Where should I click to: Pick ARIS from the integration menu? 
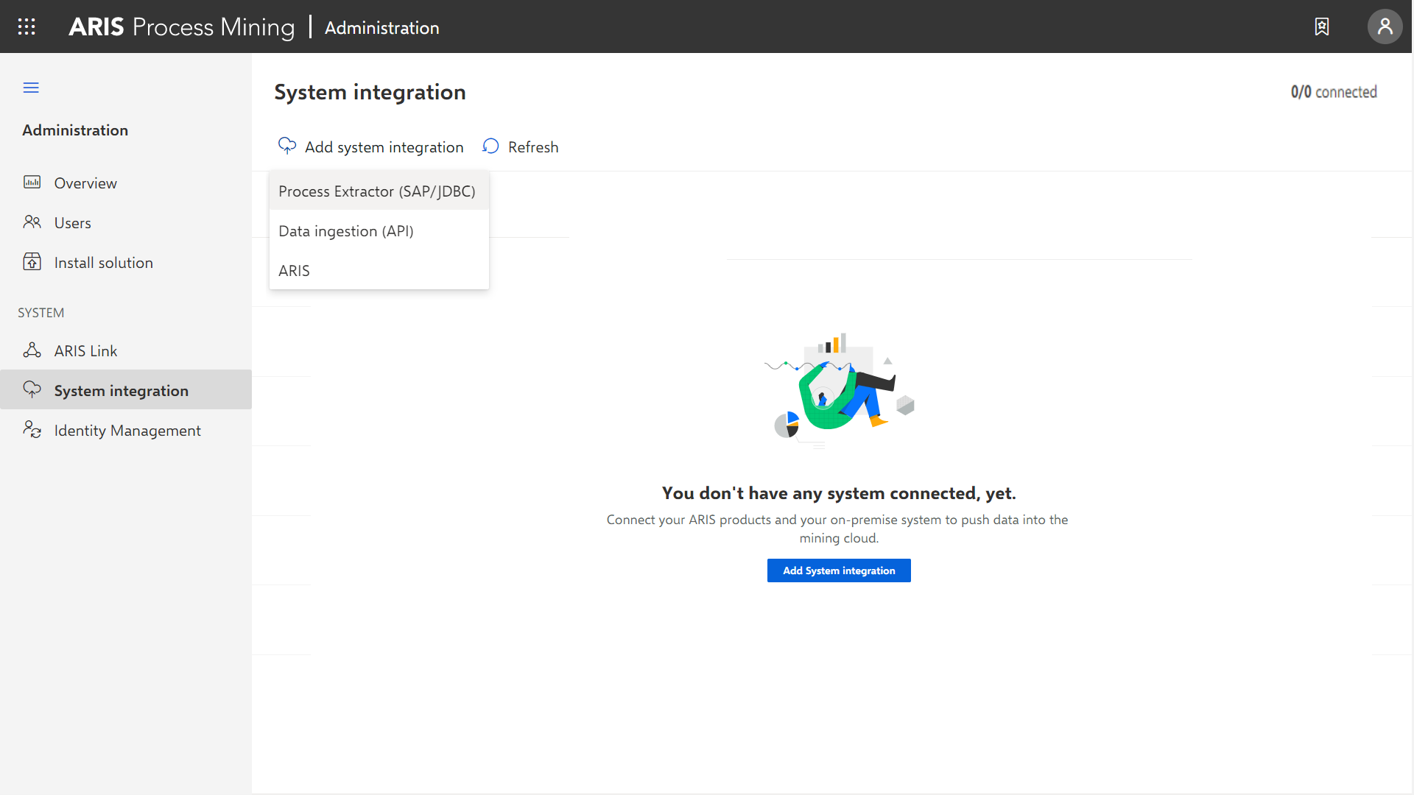point(379,271)
